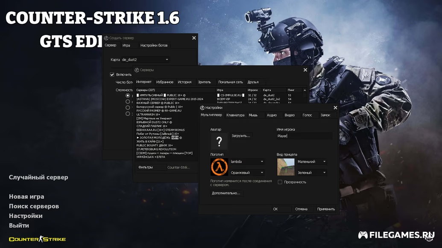The image size is (442, 248).
Task: Click the Загрузить... avatar button
Action: click(241, 136)
